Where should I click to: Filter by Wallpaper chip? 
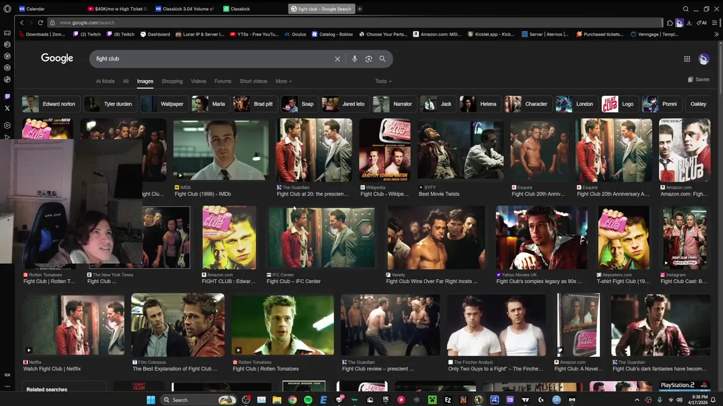coord(163,104)
